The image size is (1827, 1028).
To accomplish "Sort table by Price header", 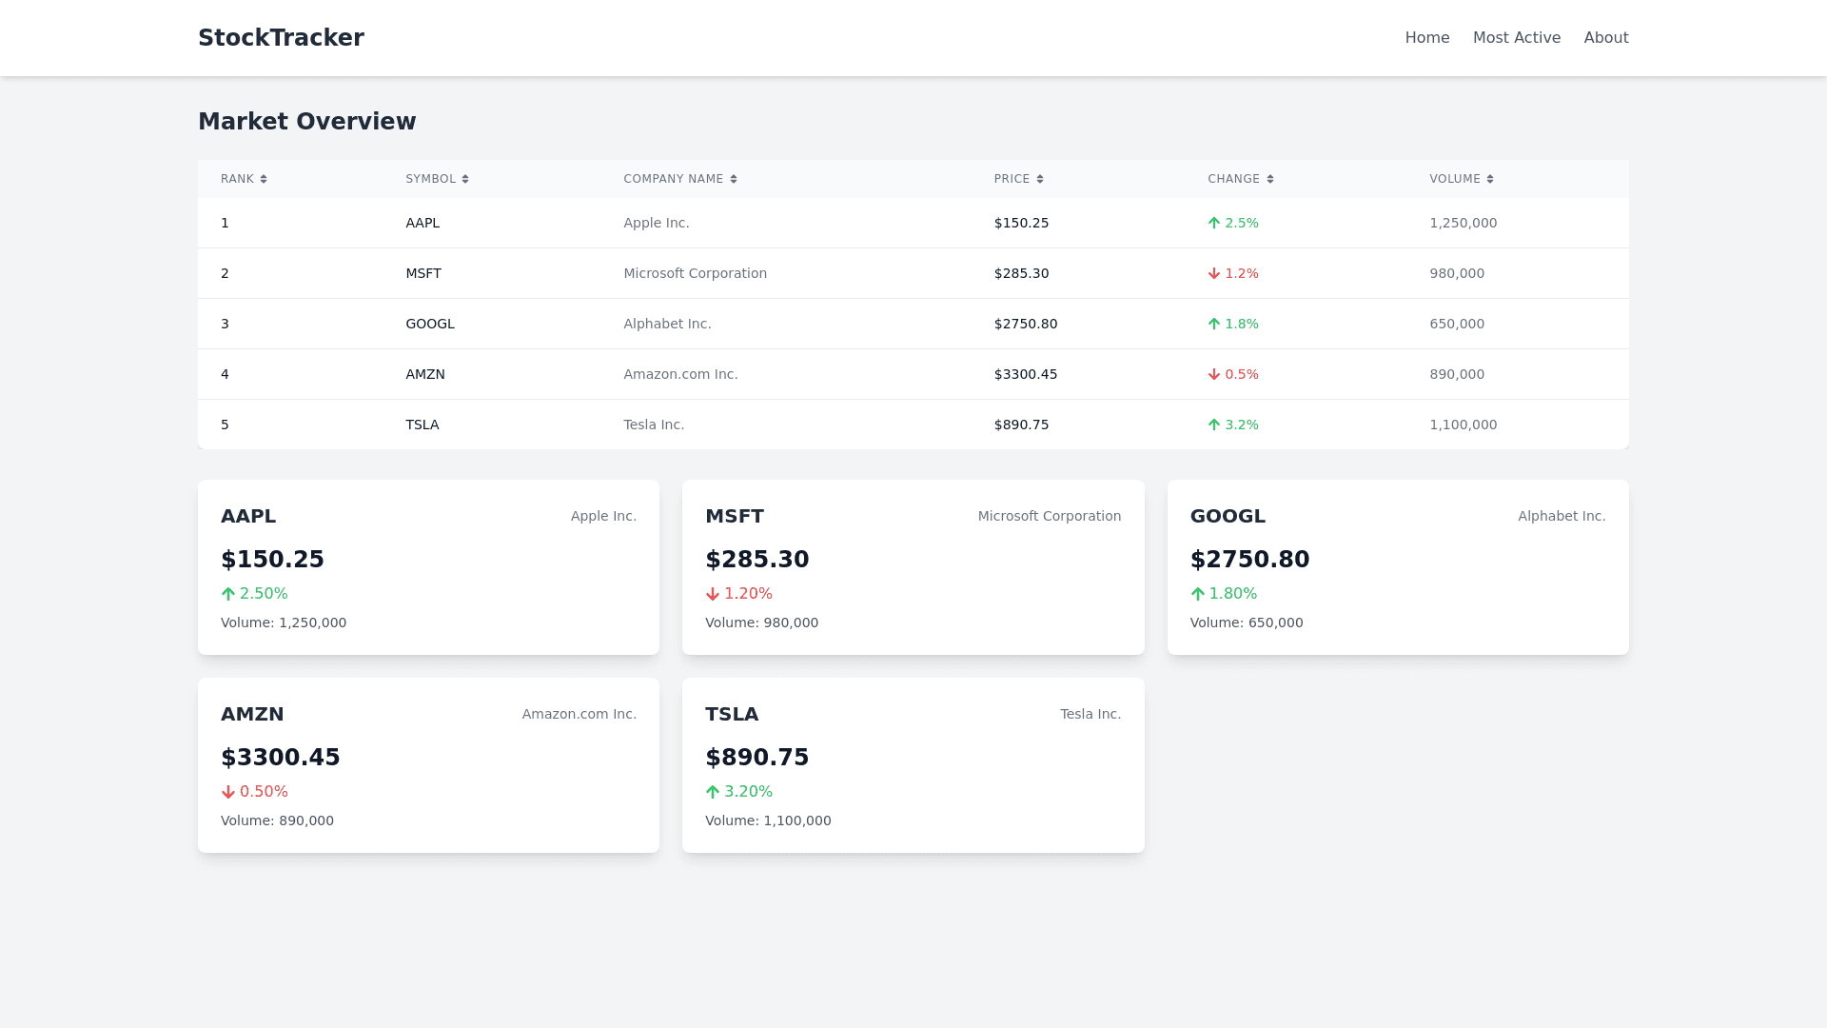I will [1012, 179].
